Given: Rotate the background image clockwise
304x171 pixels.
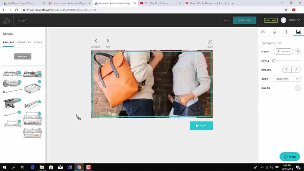Looking at the screenshot, I should [x=296, y=70].
